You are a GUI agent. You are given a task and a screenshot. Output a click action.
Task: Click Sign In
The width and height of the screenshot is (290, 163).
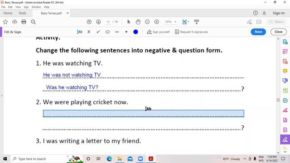(279, 13)
